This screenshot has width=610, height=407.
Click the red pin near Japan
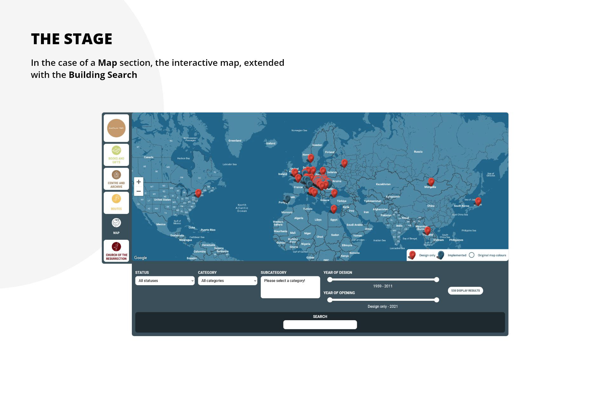[478, 201]
